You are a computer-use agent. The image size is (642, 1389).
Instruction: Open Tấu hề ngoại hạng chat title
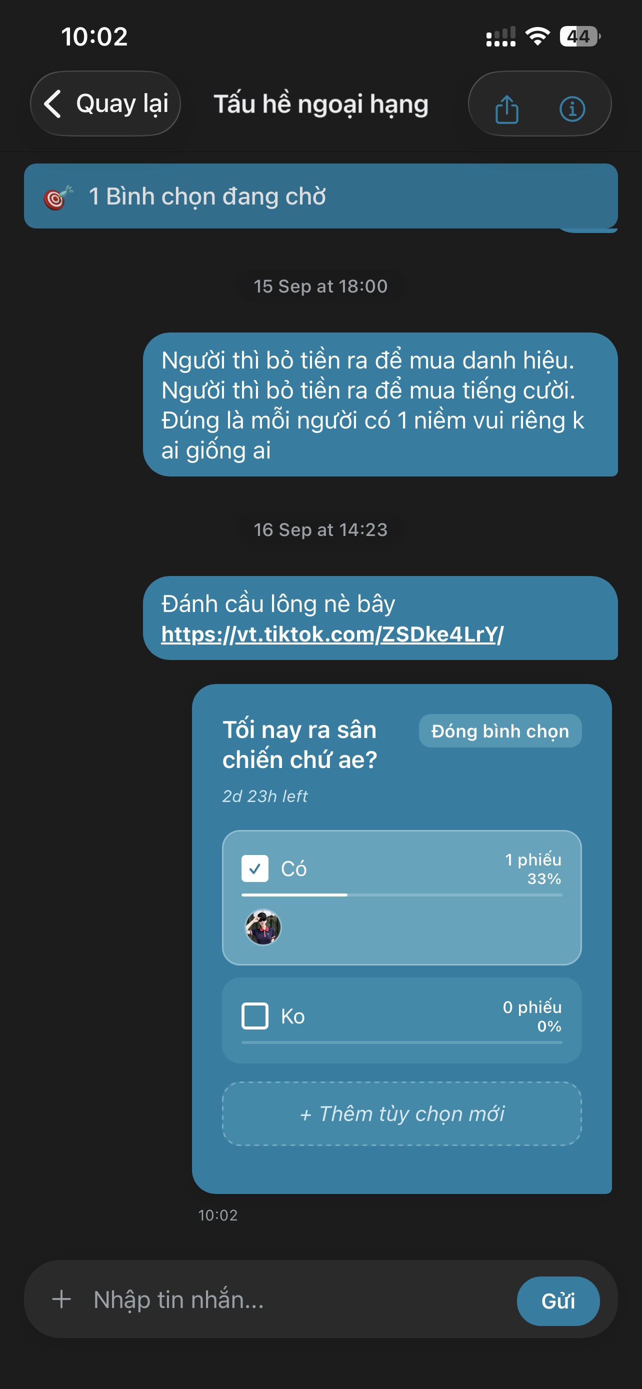(x=320, y=104)
